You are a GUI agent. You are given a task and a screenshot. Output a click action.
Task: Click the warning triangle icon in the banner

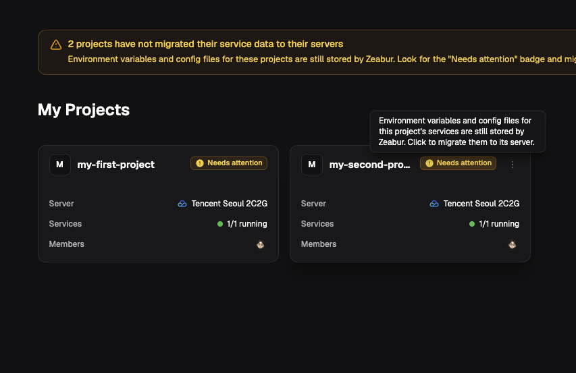[56, 45]
